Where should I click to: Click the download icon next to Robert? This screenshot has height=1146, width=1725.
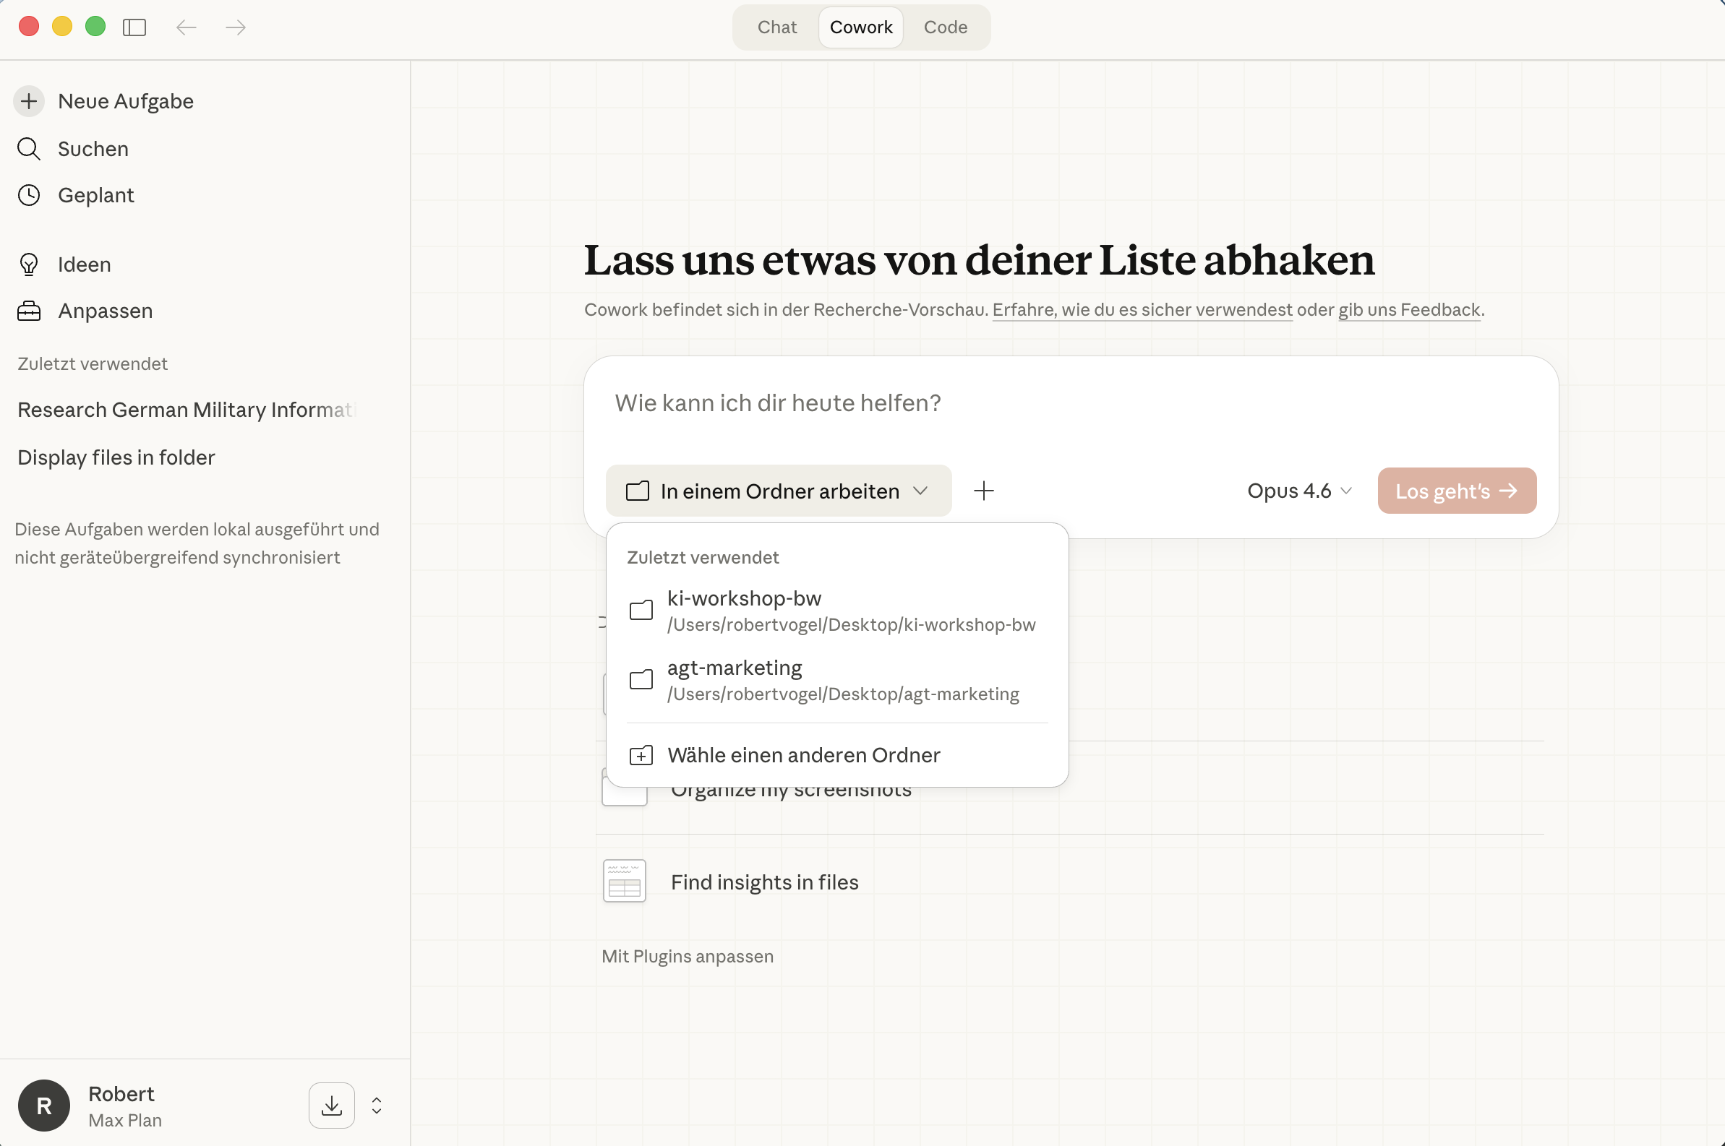point(330,1105)
